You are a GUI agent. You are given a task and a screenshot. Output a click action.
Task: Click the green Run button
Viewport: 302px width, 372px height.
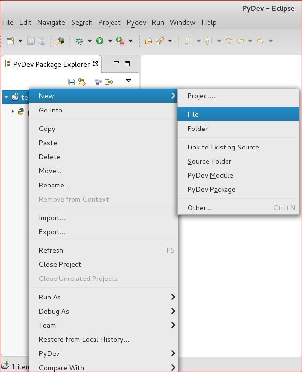100,41
